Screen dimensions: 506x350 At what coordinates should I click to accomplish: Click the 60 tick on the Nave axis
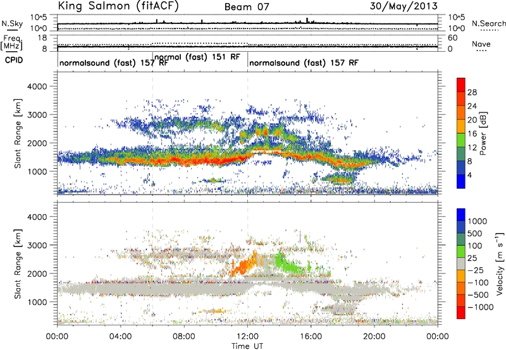[452, 38]
